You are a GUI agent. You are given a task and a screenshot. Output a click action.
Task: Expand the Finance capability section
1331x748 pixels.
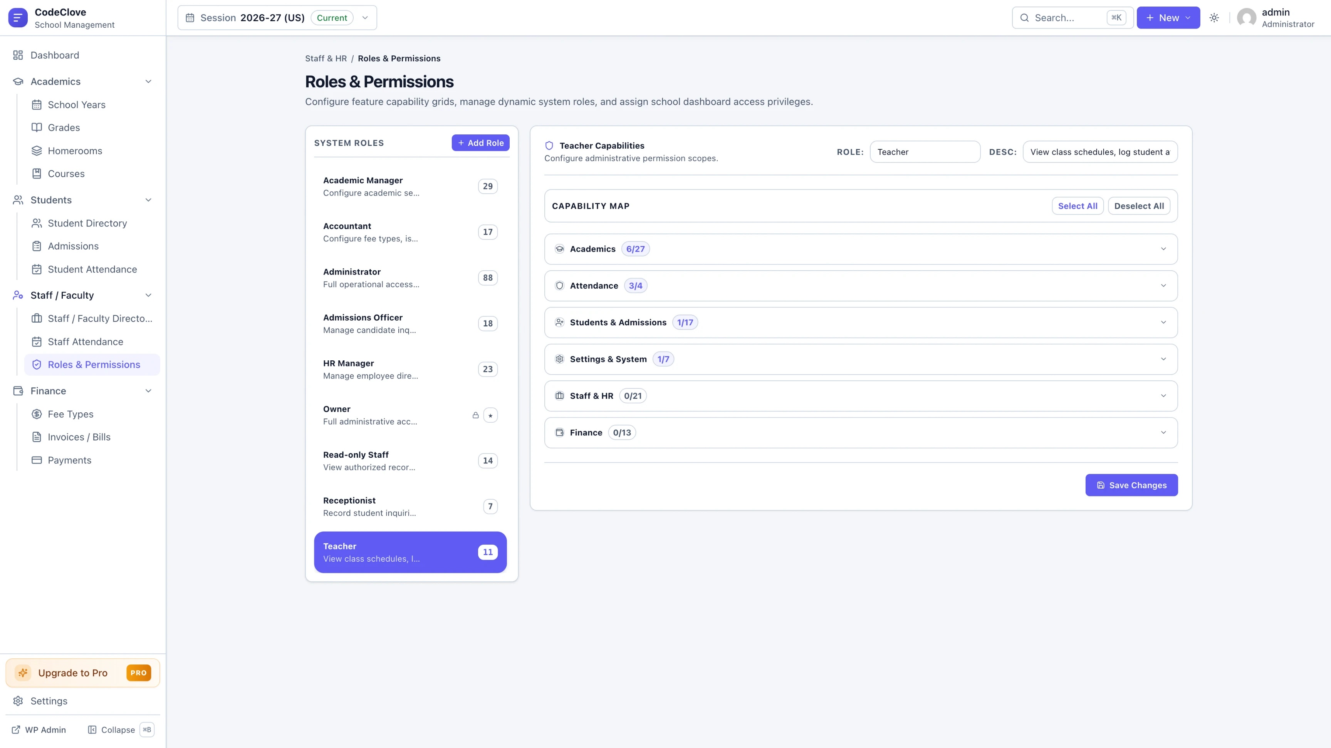coord(861,433)
